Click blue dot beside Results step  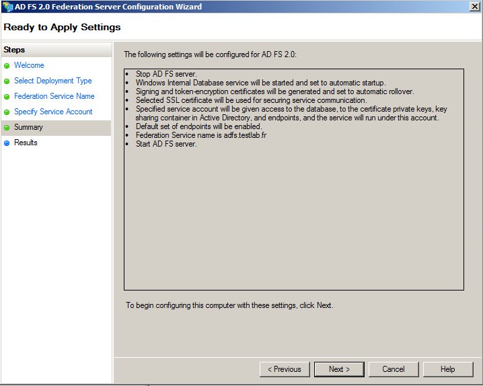(7, 143)
